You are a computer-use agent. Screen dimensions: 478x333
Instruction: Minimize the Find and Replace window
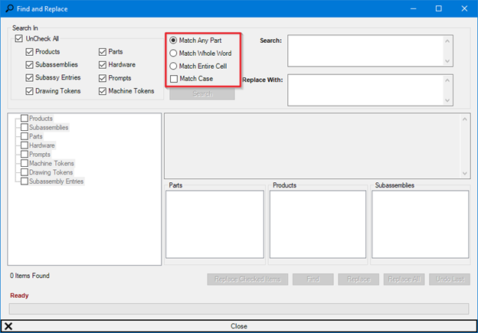click(413, 8)
